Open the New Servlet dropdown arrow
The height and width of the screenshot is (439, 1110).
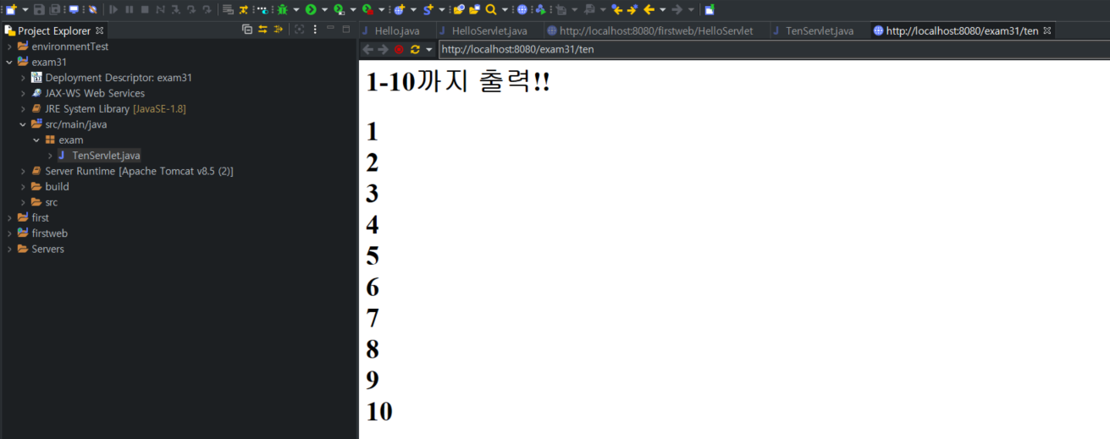441,9
